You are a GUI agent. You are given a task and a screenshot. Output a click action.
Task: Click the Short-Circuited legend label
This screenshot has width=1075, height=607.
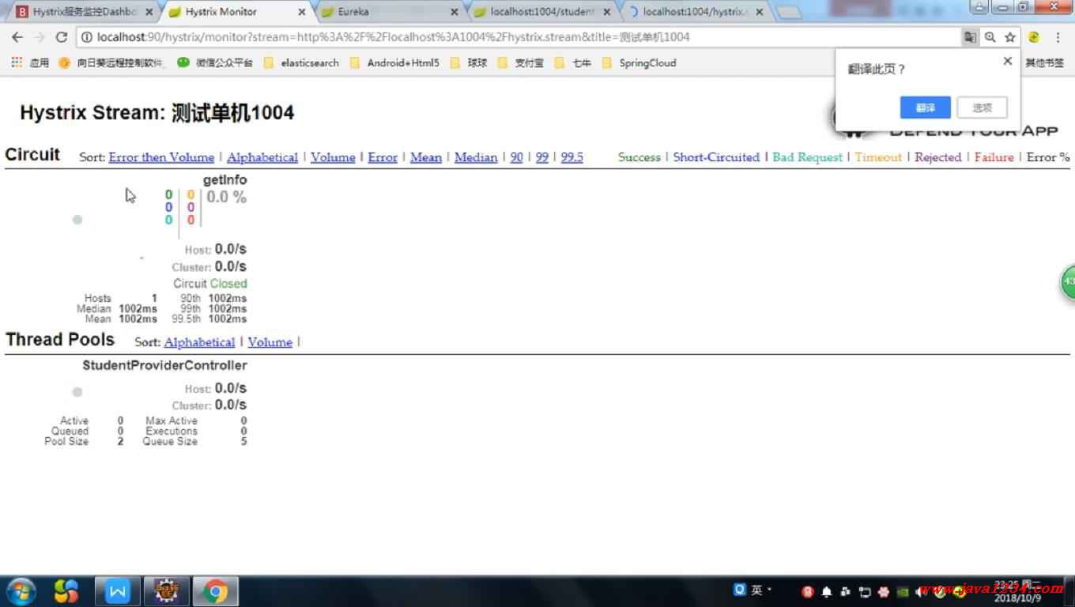tap(716, 157)
